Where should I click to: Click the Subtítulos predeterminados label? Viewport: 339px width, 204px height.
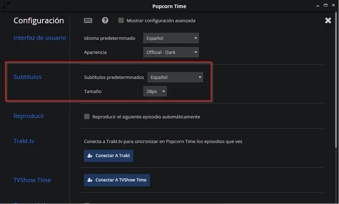[114, 77]
